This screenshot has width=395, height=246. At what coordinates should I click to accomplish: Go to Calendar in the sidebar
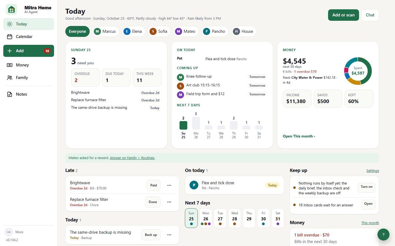click(x=29, y=37)
